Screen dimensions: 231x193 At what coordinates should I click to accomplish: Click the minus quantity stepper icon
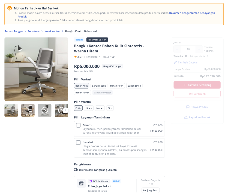tap(177, 49)
